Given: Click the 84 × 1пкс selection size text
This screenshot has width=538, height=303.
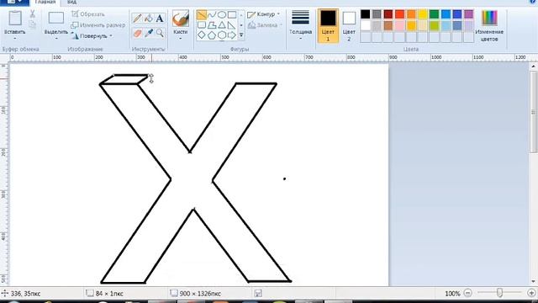Looking at the screenshot, I should click(x=109, y=294).
